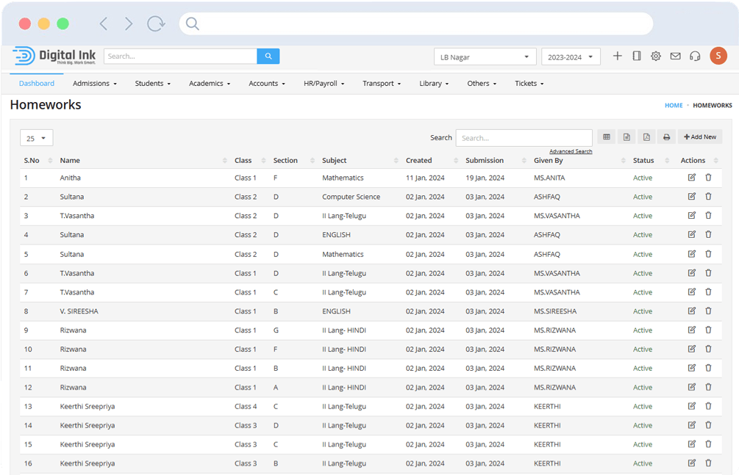Open the table view options icon
Screen dimensions: 739x475
click(607, 137)
